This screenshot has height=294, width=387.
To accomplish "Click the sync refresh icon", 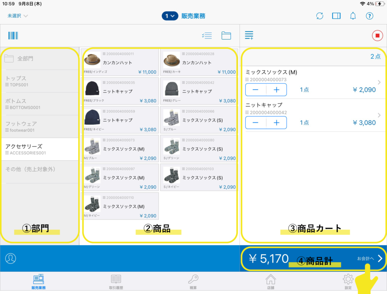I will click(320, 16).
